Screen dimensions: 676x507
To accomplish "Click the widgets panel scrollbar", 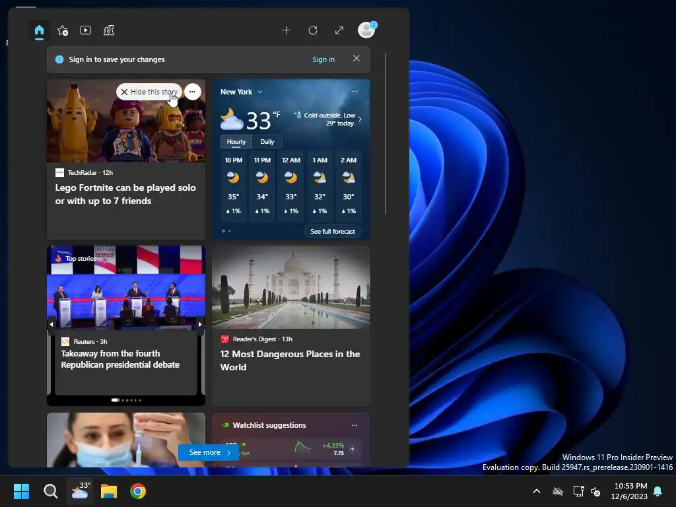I will pos(386,133).
